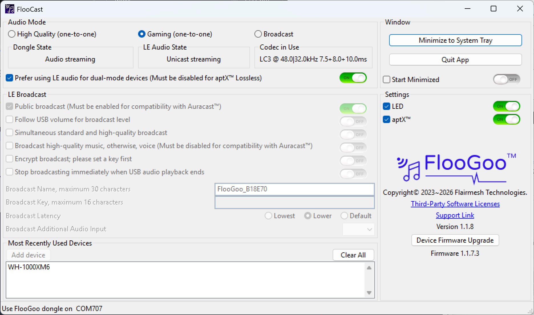The height and width of the screenshot is (315, 534).
Task: Minimize the FlooCast window
Action: pyautogui.click(x=468, y=9)
